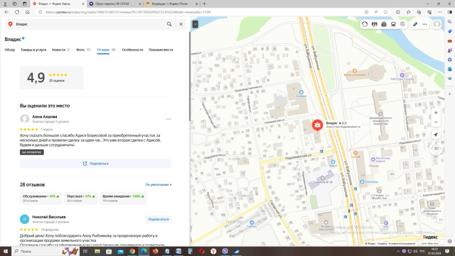Open the user profile avatar on map

[437, 24]
